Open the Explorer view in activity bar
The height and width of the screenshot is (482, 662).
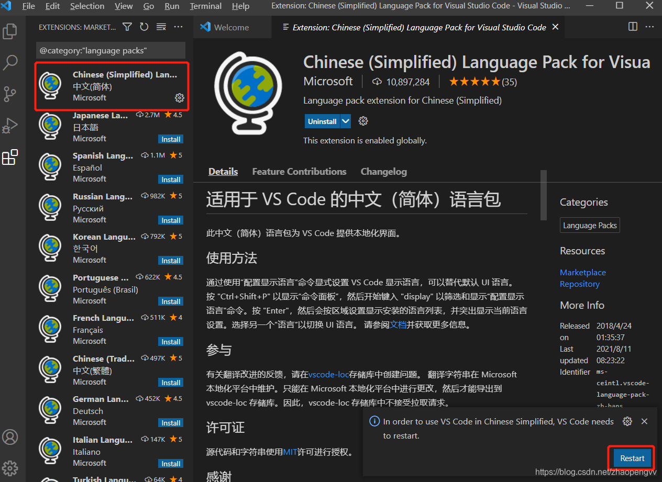[x=10, y=31]
